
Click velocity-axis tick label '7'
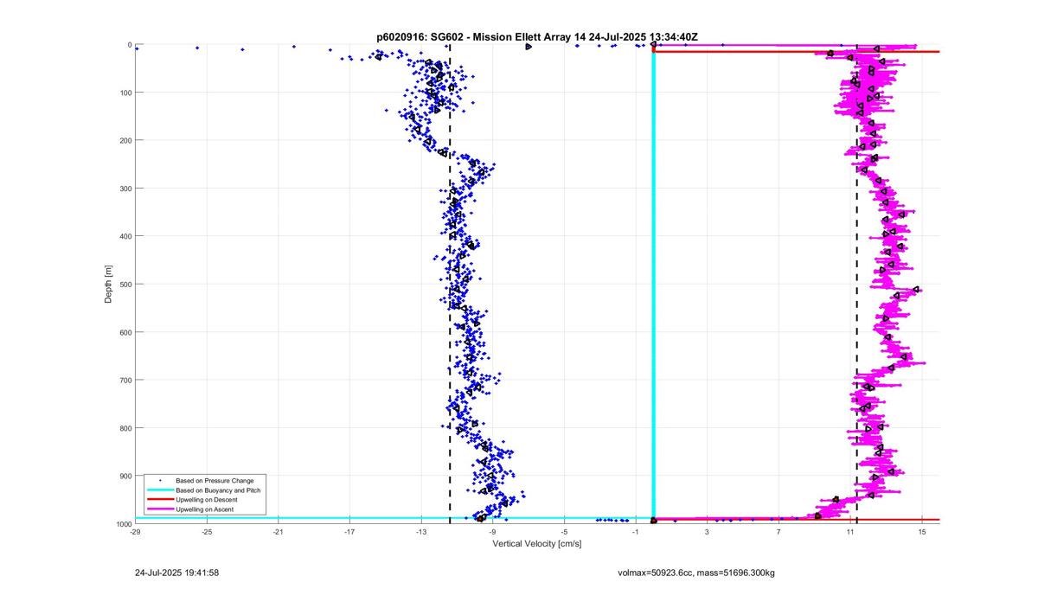pos(778,532)
